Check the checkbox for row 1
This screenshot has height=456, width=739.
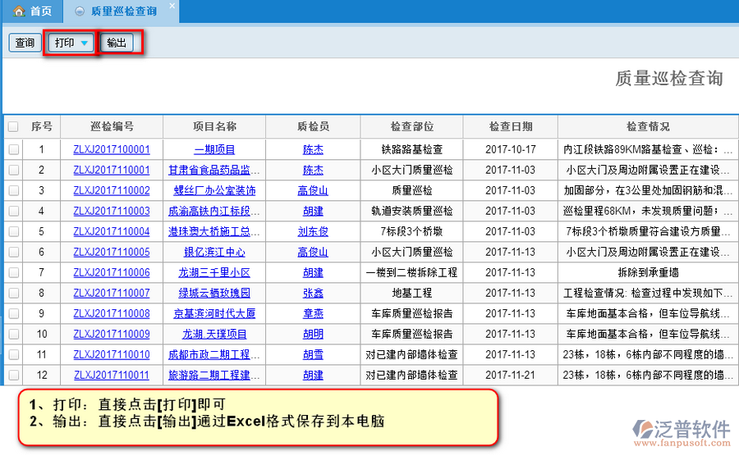click(x=13, y=149)
